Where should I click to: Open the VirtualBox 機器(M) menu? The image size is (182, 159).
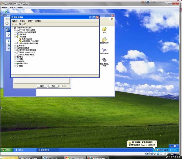(5, 8)
